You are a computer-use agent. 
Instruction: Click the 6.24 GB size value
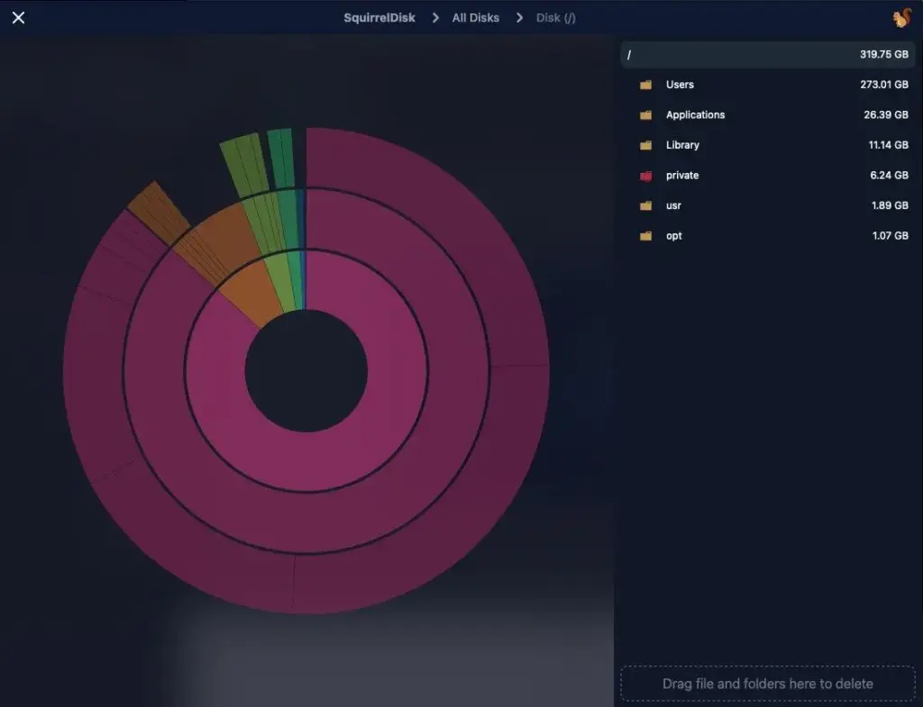(x=889, y=176)
